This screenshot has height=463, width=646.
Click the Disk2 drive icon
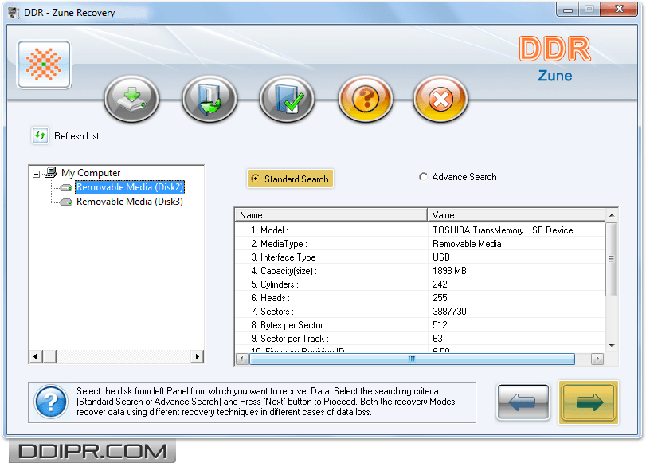[x=66, y=188]
